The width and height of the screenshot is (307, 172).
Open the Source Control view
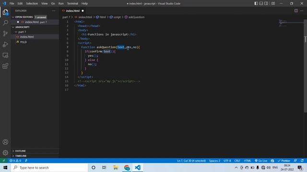(5, 33)
